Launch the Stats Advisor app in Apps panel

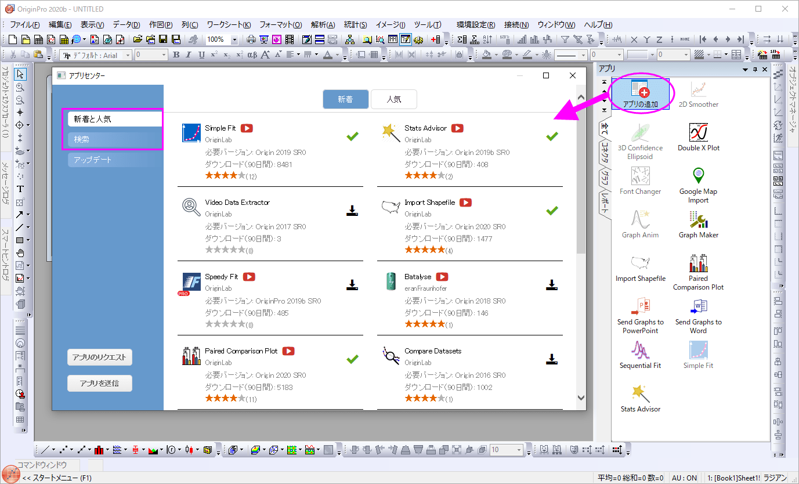click(x=641, y=399)
